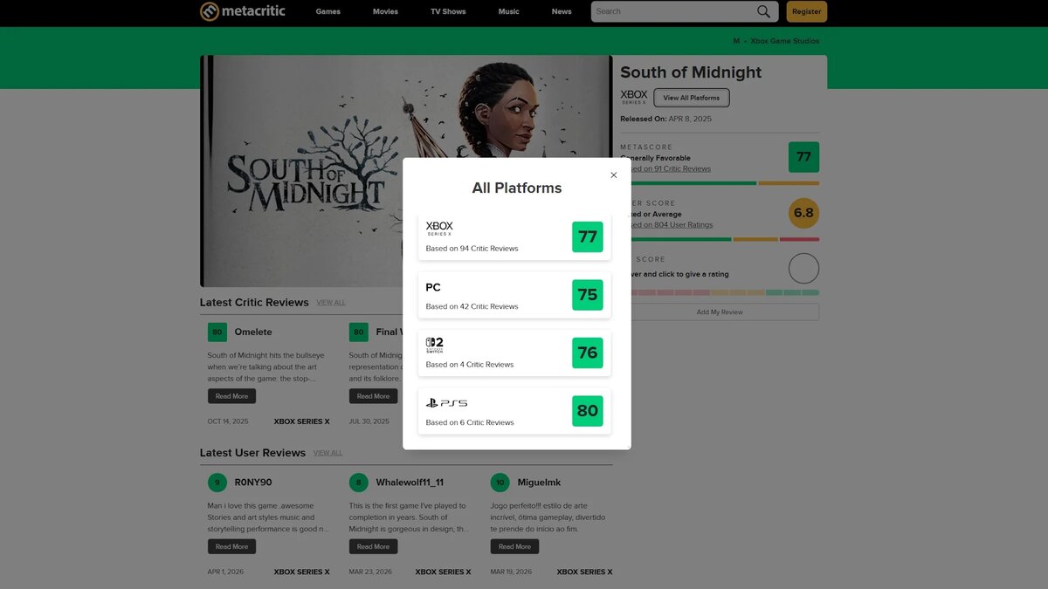
Task: Open the News menu
Action: click(x=562, y=11)
